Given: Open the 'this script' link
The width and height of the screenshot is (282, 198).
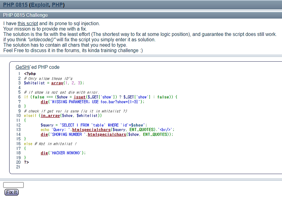Looking at the screenshot, I should click(28, 24).
